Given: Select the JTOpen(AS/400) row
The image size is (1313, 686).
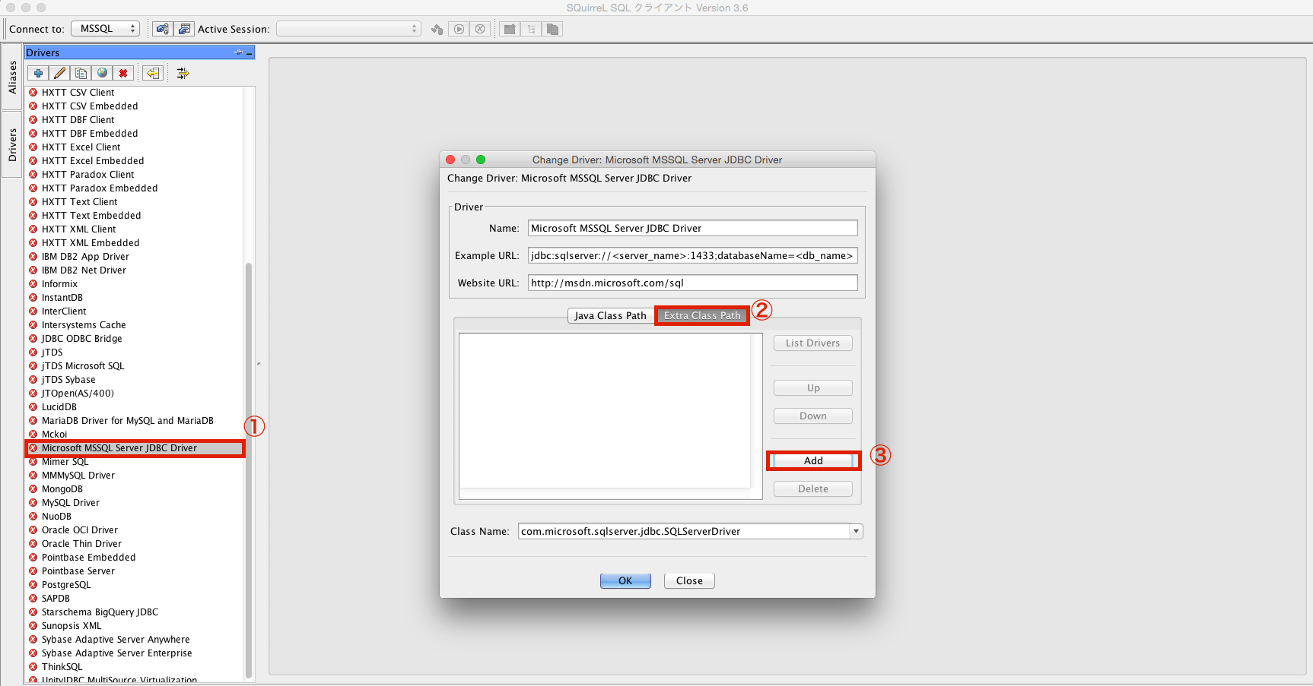Looking at the screenshot, I should 135,393.
